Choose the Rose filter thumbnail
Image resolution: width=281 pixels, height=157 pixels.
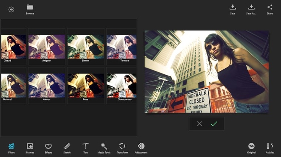pyautogui.click(x=86, y=85)
